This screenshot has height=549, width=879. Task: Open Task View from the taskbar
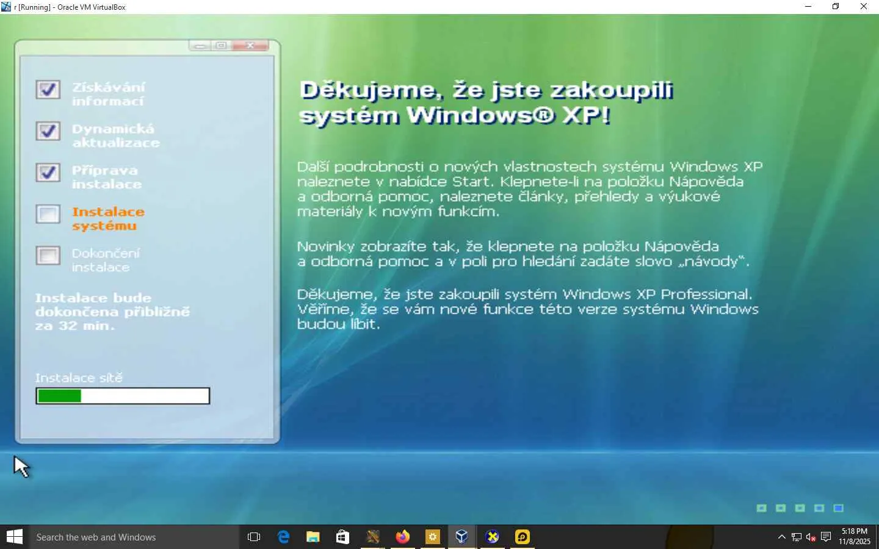click(x=254, y=537)
